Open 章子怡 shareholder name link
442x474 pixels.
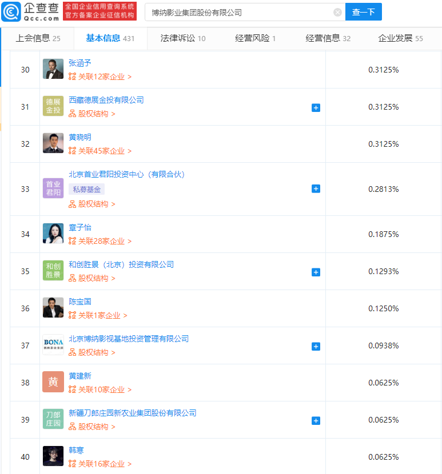80,227
